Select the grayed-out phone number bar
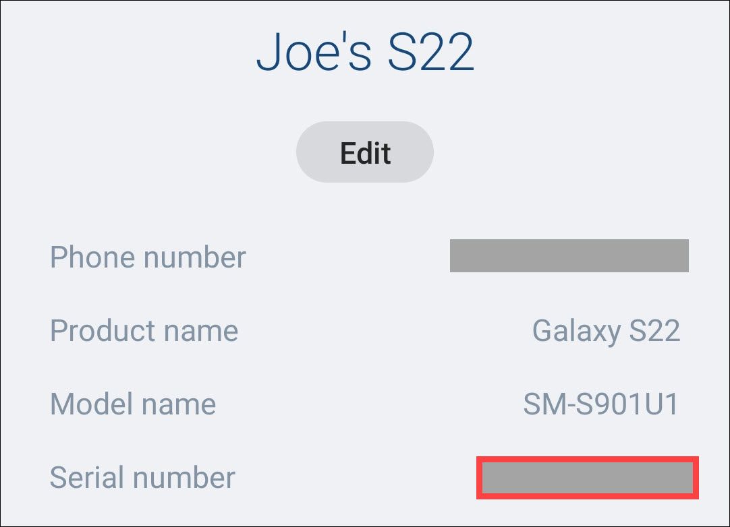Image resolution: width=730 pixels, height=527 pixels. (x=569, y=256)
